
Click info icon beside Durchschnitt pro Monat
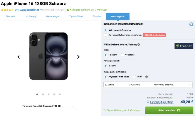point(148,102)
